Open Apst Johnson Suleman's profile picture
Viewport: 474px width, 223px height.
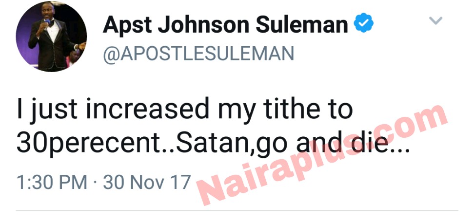coord(51,37)
